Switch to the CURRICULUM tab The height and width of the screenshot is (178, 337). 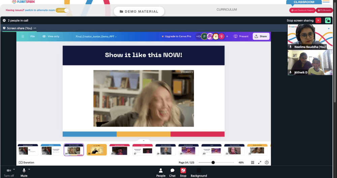point(226,9)
